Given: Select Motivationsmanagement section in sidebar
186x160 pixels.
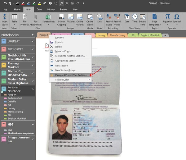Looking at the screenshot, I should pos(21,133).
